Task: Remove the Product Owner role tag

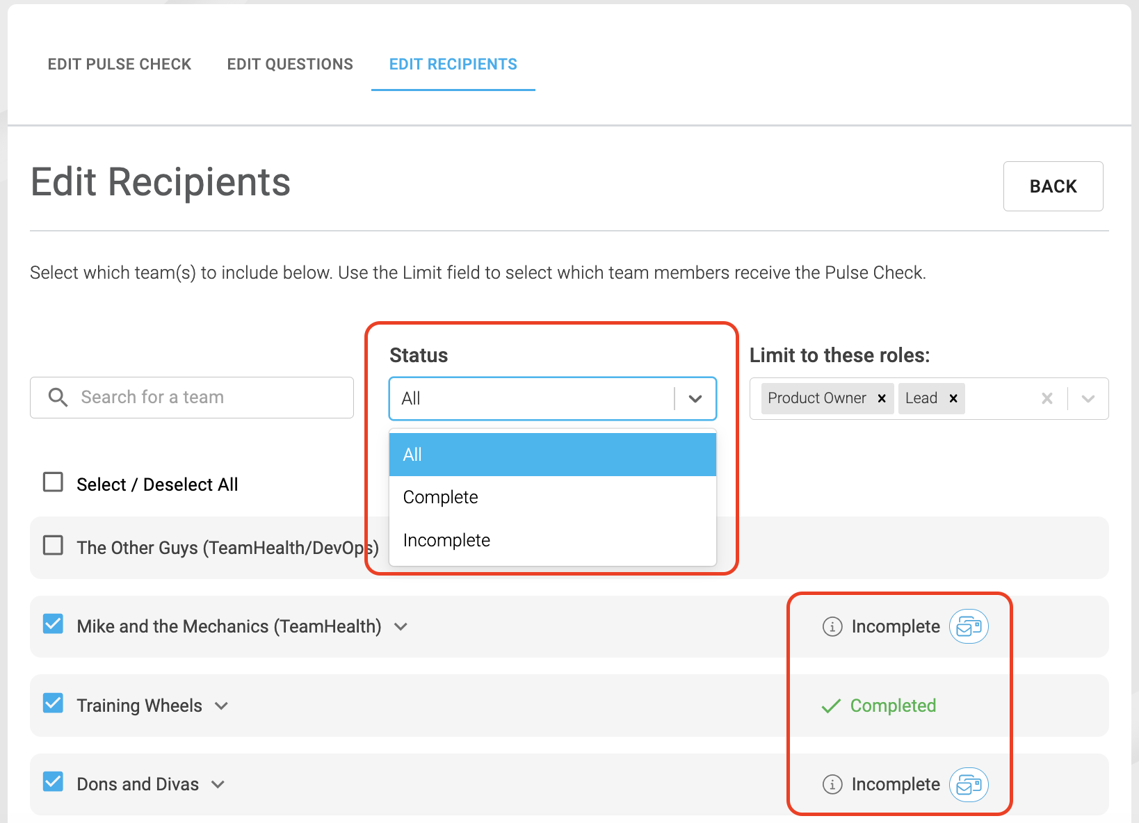Action: 882,398
